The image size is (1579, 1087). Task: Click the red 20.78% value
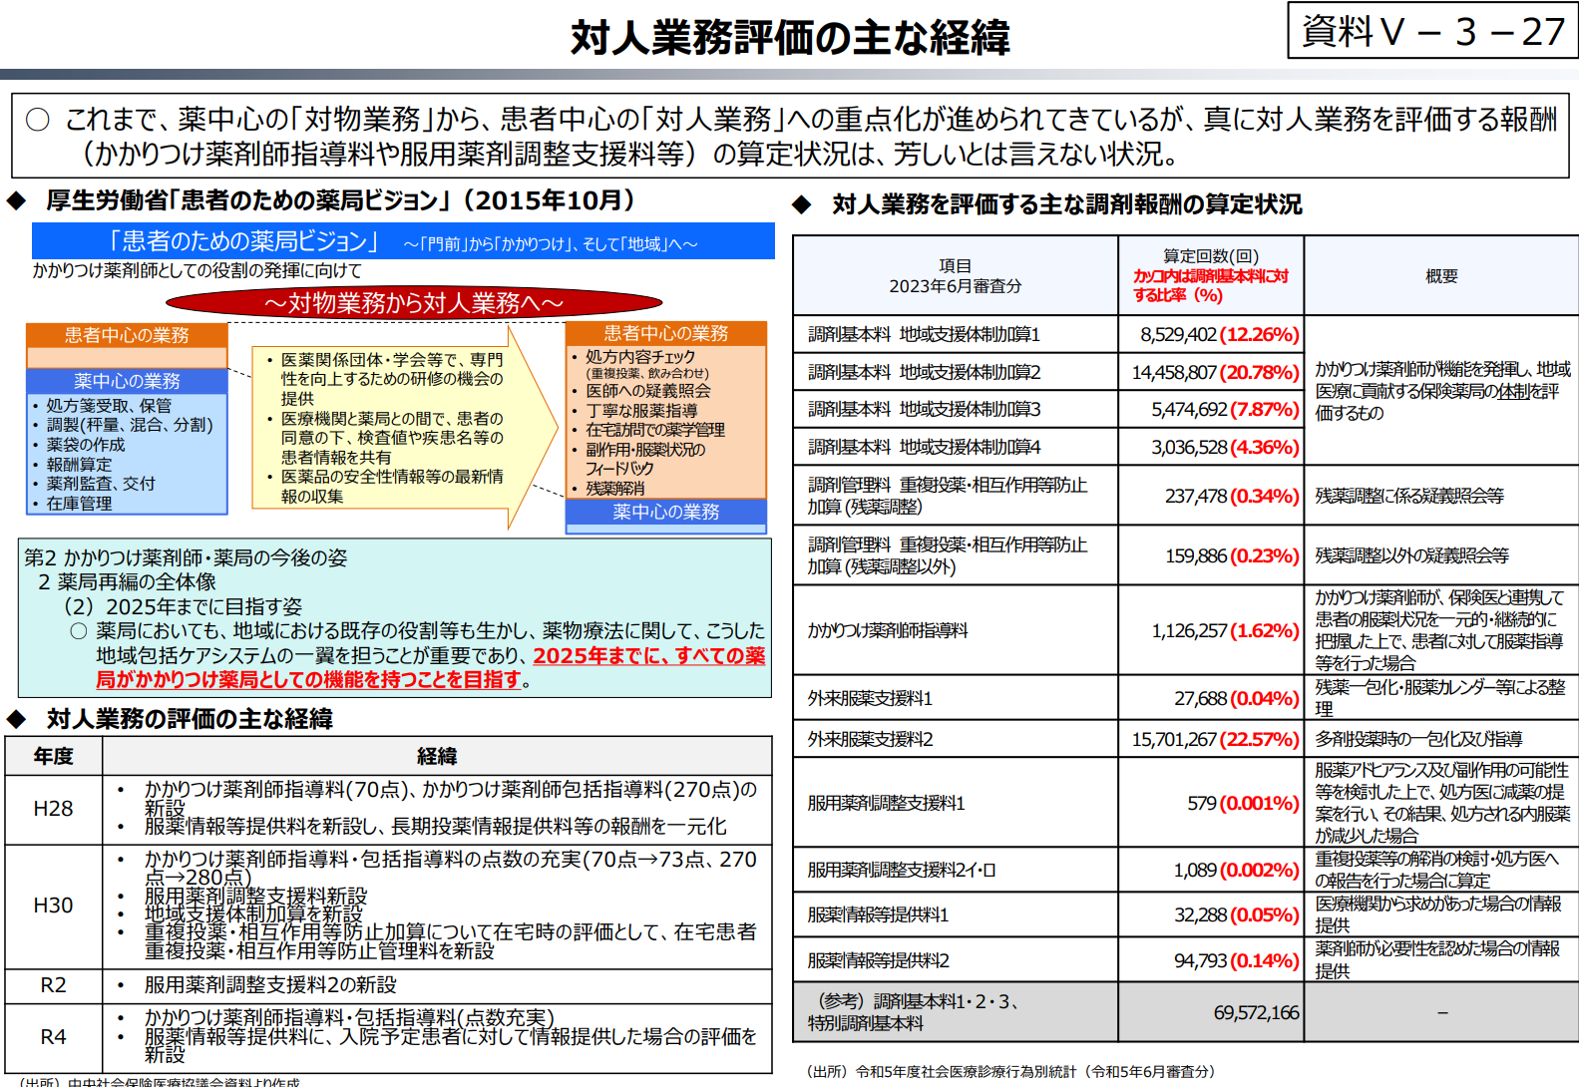(1259, 372)
